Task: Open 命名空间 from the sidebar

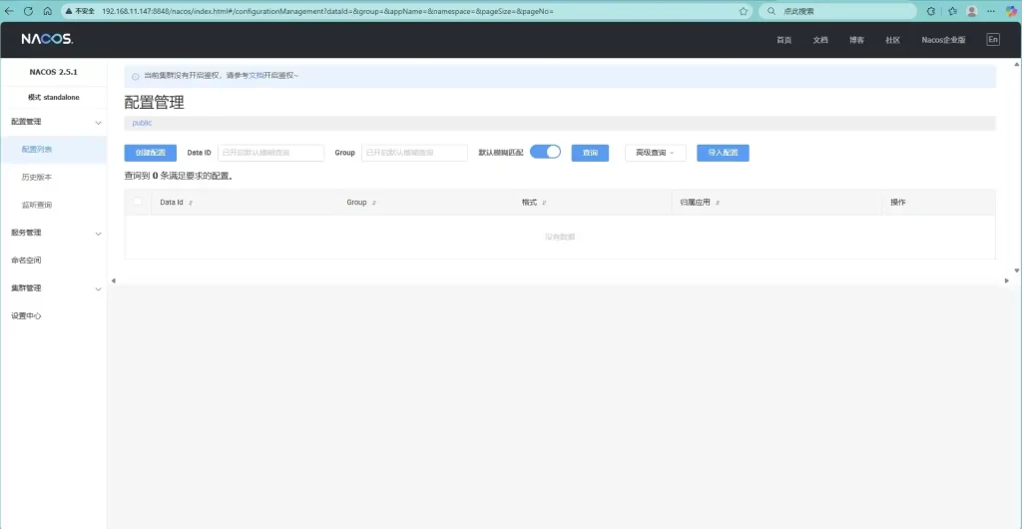Action: tap(26, 261)
